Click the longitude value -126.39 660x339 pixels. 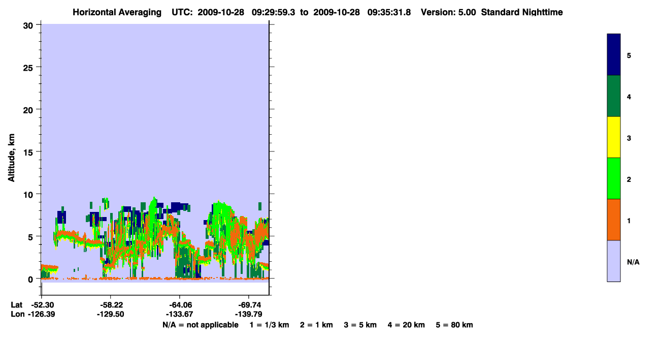click(x=42, y=315)
